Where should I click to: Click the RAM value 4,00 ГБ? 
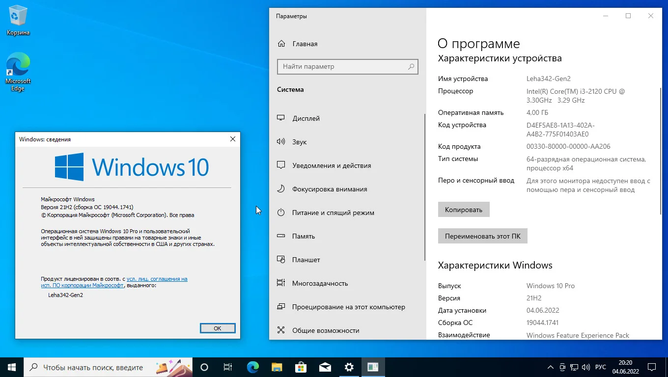[x=537, y=112]
